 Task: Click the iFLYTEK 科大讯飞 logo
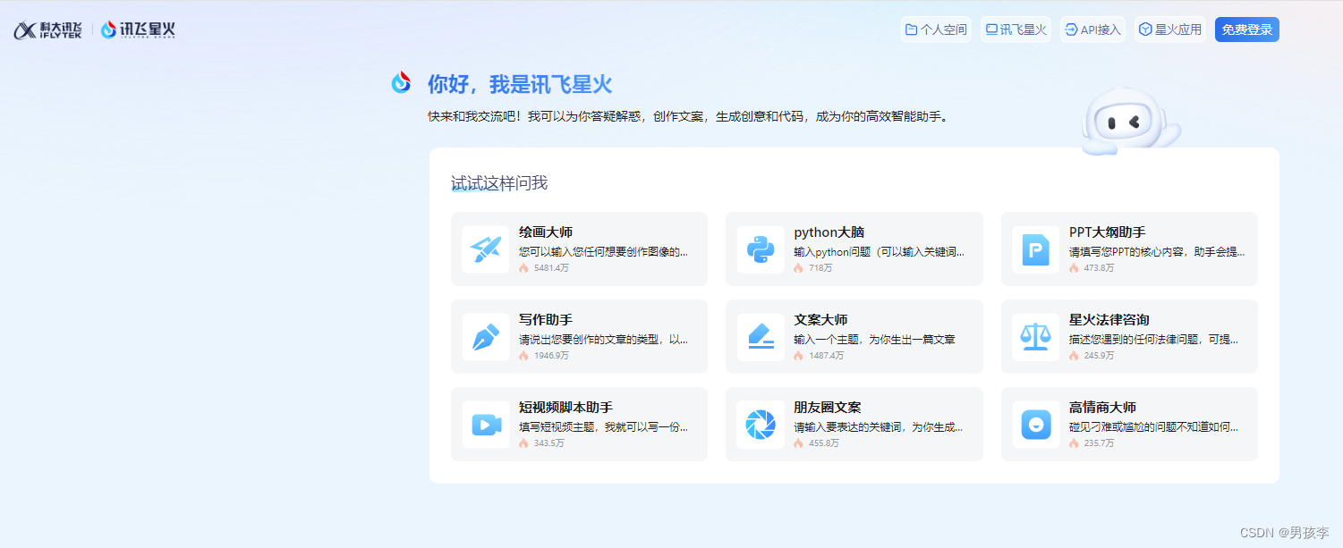click(x=47, y=30)
